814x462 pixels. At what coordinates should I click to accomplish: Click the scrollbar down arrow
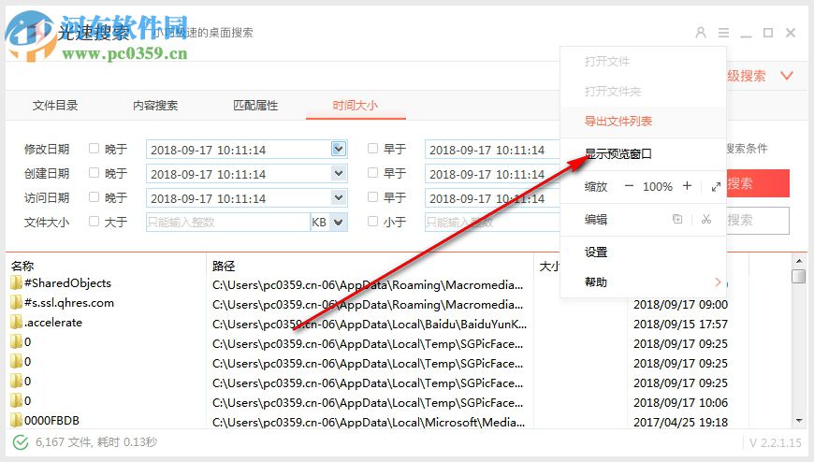(799, 421)
